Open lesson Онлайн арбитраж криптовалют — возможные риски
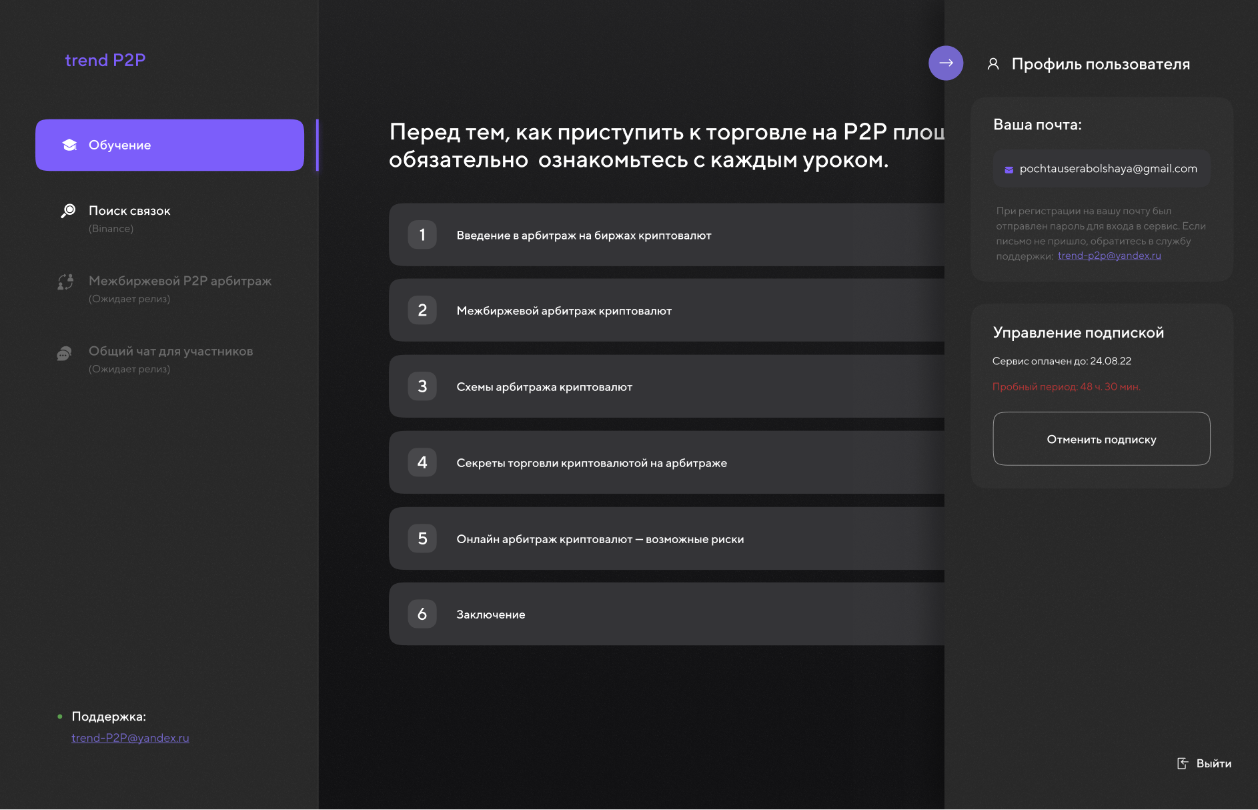 click(x=667, y=538)
